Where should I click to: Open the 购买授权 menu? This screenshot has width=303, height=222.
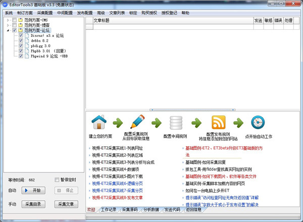149,13
